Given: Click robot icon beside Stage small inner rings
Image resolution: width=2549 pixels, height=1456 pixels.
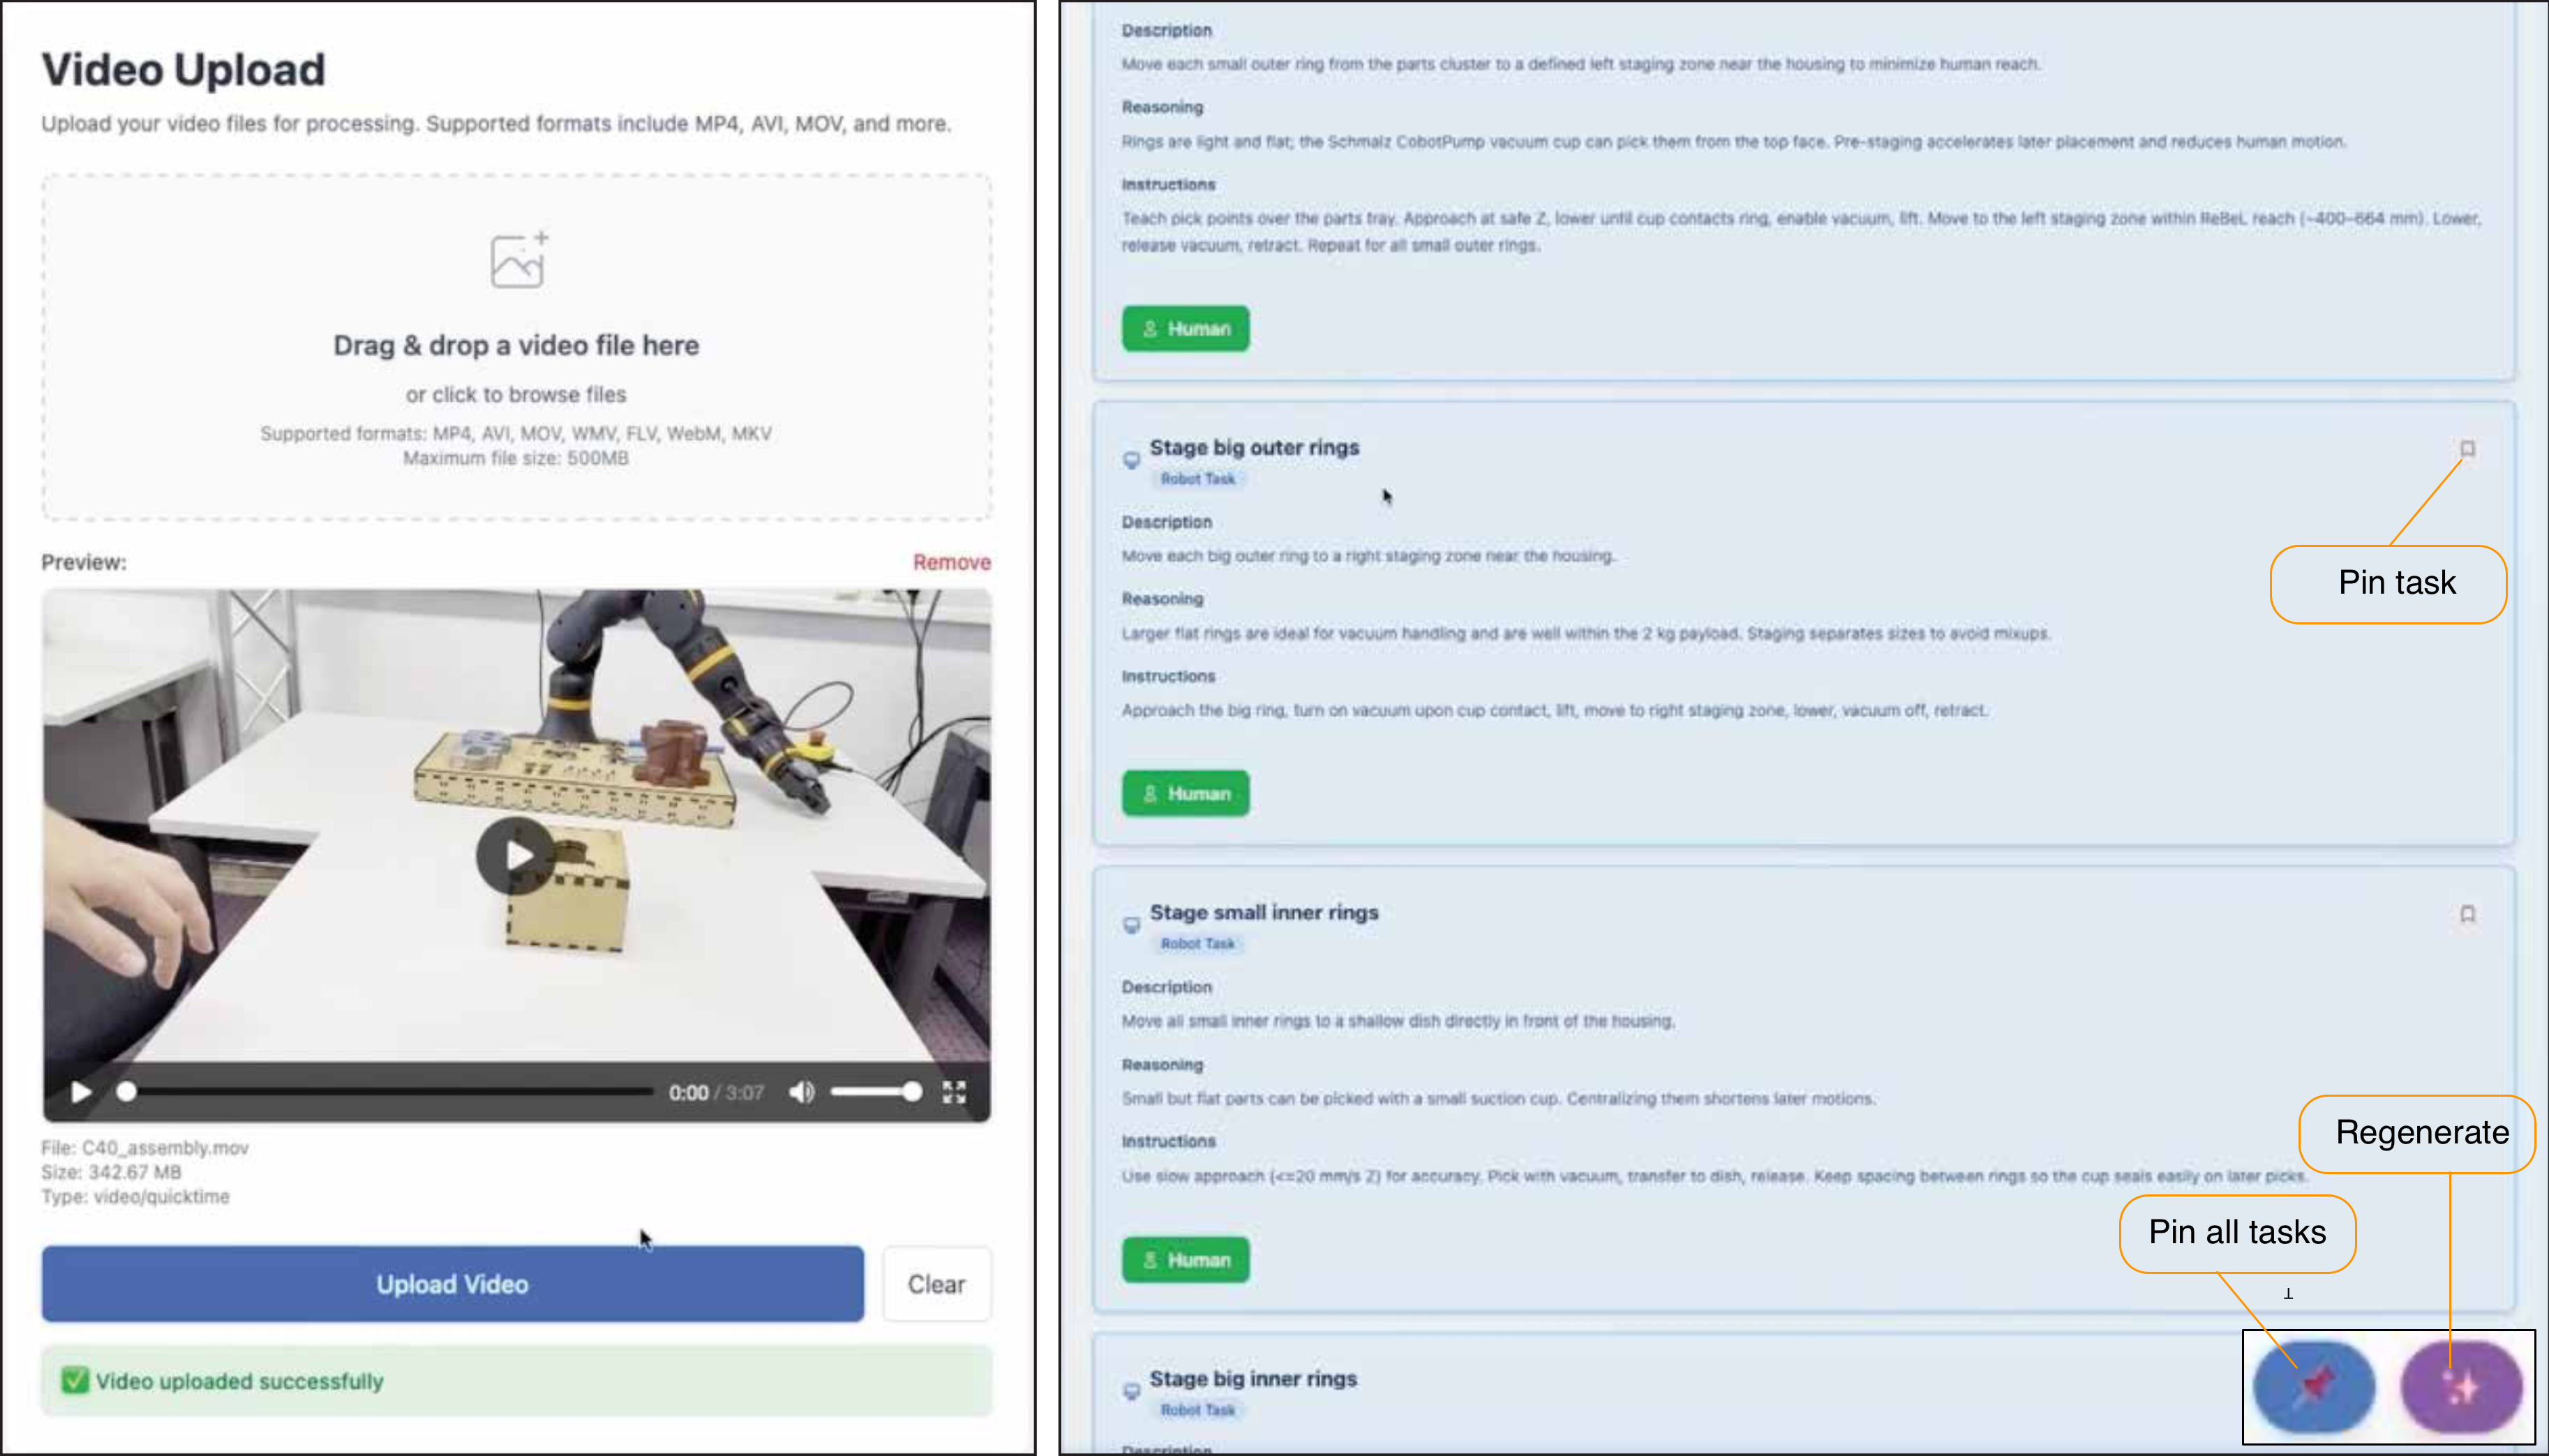Looking at the screenshot, I should tap(1131, 925).
